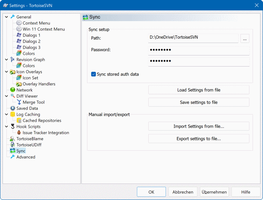Click the Colors icon under General
Image resolution: width=263 pixels, height=200 pixels.
(x=19, y=53)
